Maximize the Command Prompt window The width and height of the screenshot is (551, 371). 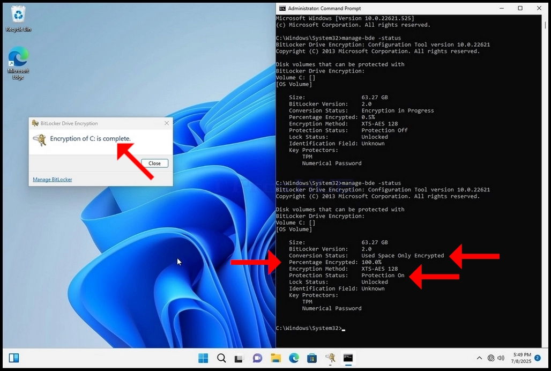click(x=520, y=9)
